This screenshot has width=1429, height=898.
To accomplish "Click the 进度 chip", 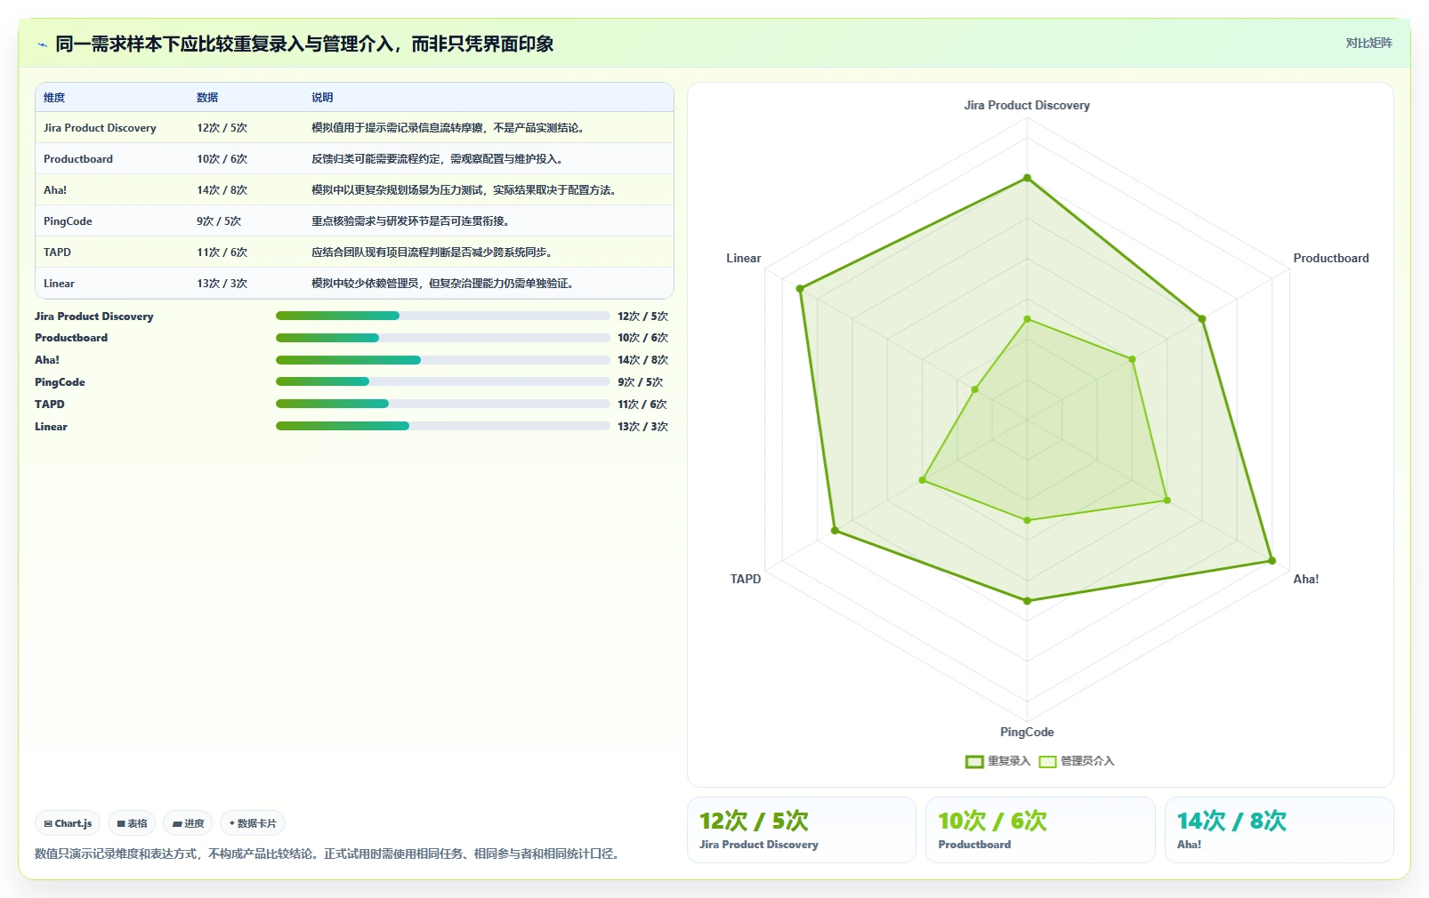I will click(x=188, y=823).
